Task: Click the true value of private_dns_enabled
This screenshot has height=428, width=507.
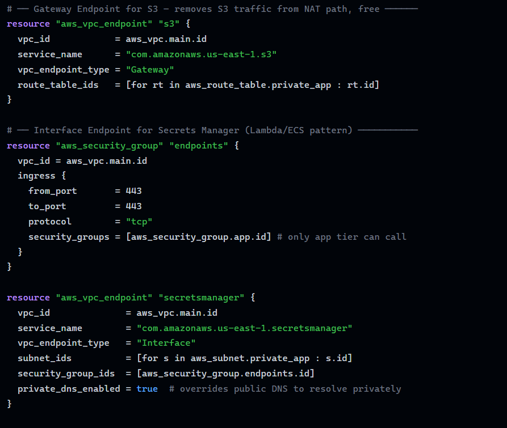Action: (x=147, y=389)
